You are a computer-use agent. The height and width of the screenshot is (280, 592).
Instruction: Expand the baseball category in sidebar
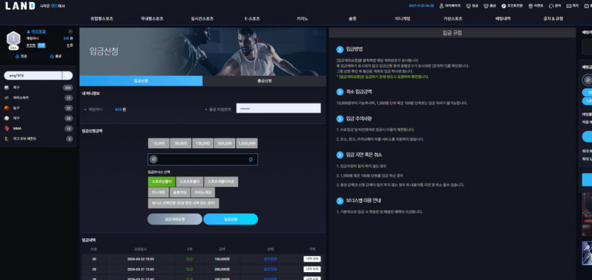(x=38, y=118)
